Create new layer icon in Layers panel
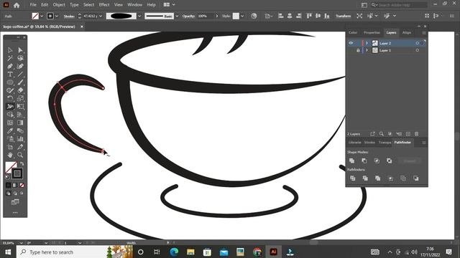460x258 pixels. point(408,134)
